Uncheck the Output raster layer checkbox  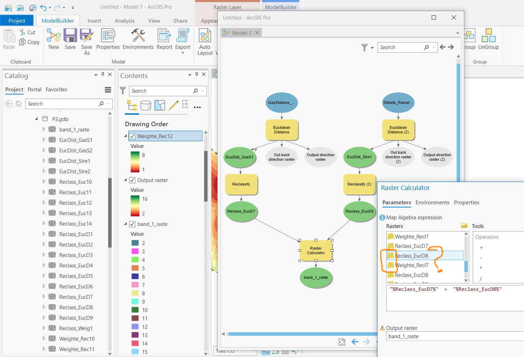point(132,180)
